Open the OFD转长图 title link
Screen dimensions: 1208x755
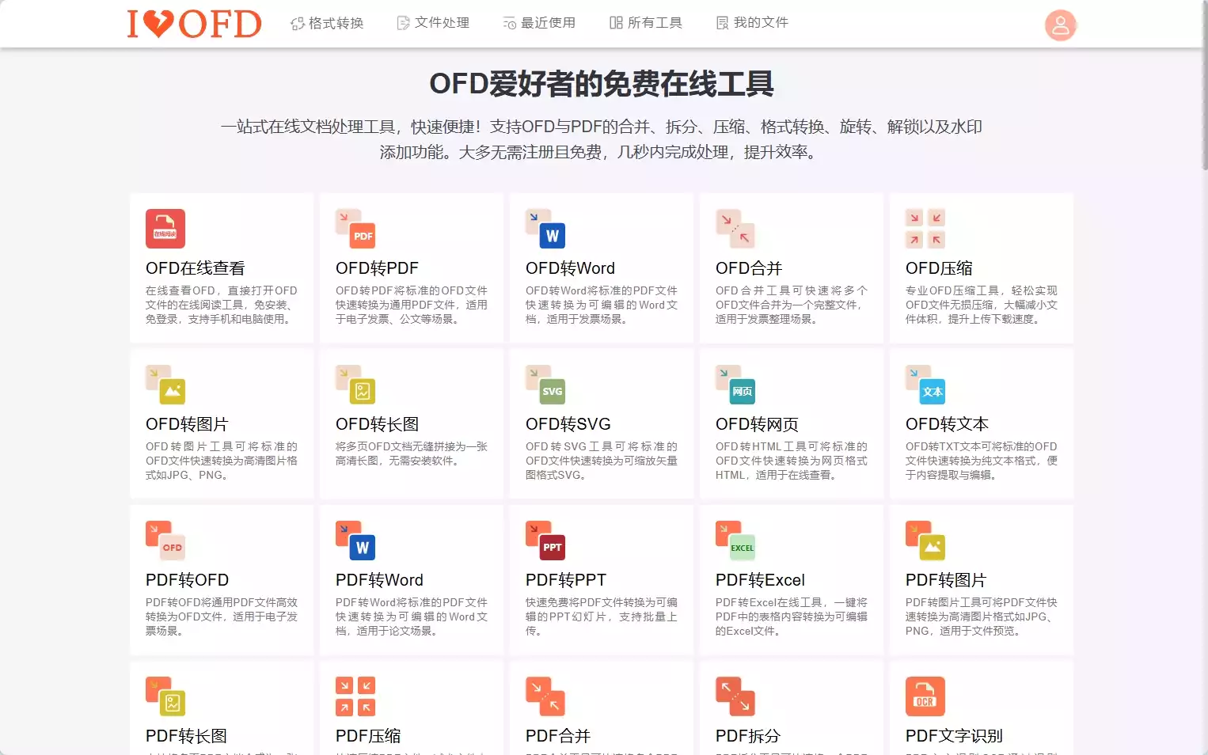[378, 424]
